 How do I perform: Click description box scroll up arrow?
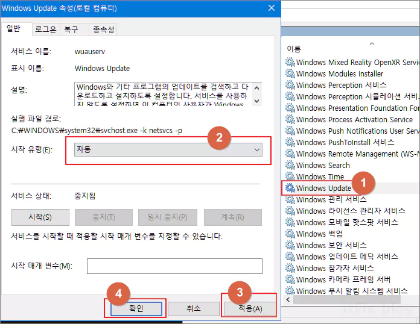tap(256, 88)
